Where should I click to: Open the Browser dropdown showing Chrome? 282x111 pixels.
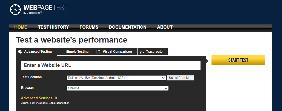117,88
